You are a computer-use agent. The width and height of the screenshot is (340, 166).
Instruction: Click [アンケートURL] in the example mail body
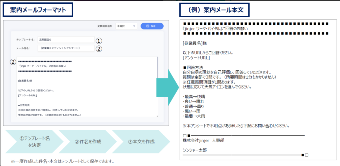[x=196, y=58]
